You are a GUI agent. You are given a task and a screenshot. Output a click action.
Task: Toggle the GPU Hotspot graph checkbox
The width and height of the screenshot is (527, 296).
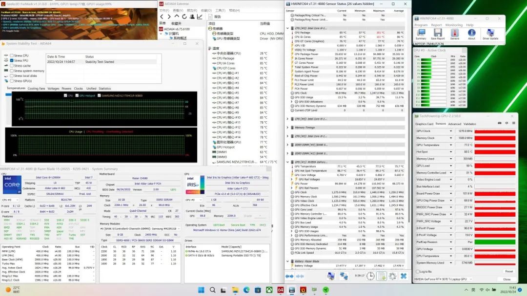77,95
